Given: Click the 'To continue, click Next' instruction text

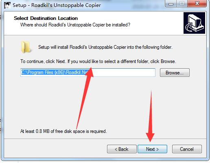Looking at the screenshot, I should click(98, 61).
